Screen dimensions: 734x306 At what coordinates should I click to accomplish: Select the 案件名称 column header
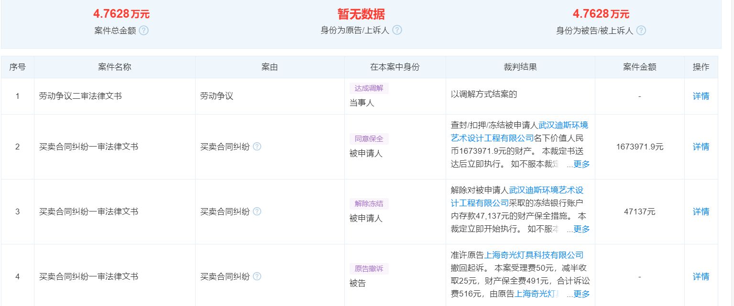click(114, 67)
